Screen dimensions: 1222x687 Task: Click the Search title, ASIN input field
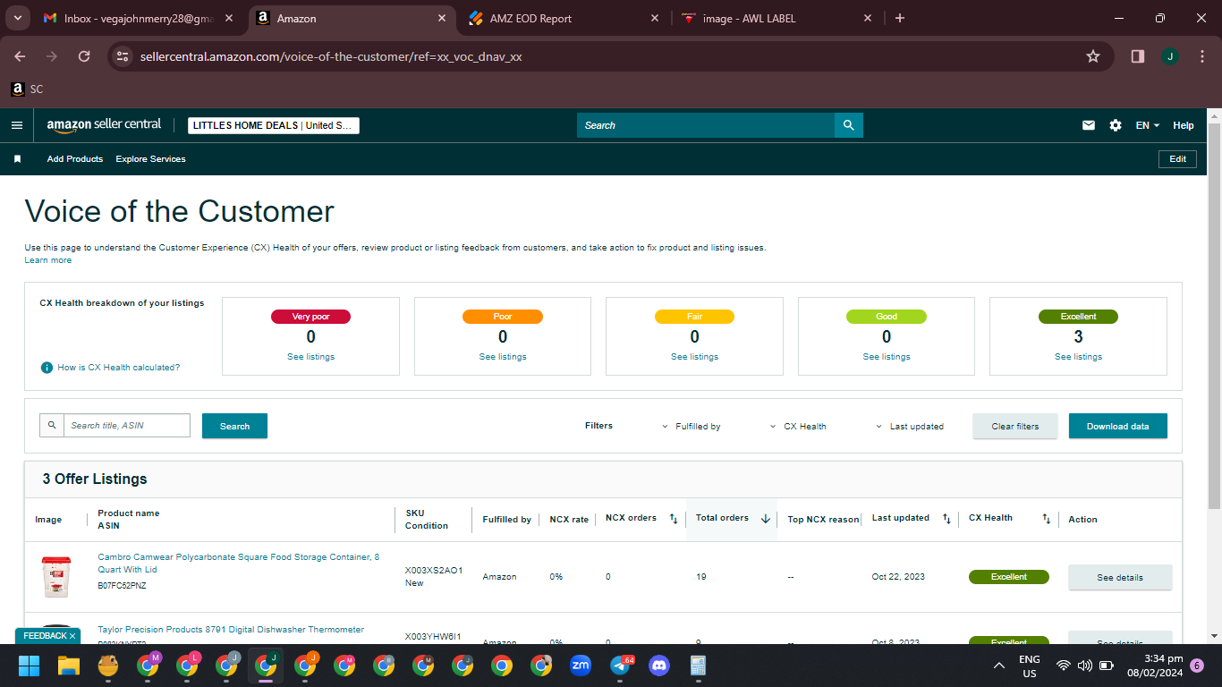click(127, 426)
